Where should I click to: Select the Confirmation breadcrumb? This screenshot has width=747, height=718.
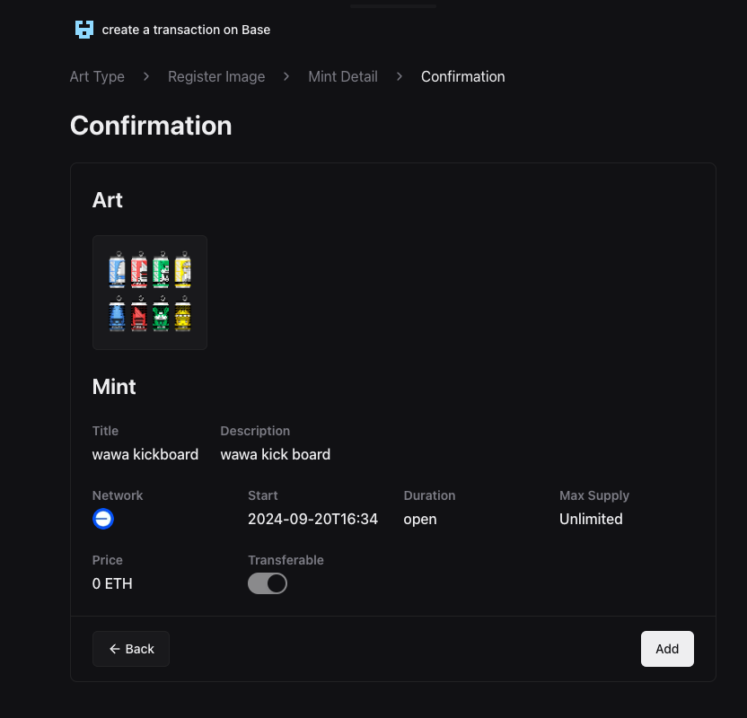(x=462, y=76)
